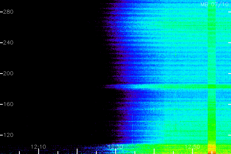Click the 240 frequency axis label
The image size is (231, 154).
click(x=8, y=43)
